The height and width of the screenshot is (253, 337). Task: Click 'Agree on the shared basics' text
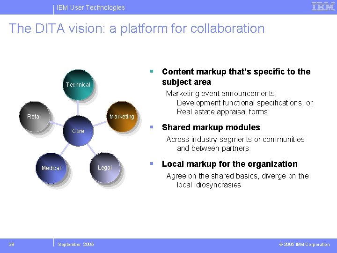tap(212, 176)
